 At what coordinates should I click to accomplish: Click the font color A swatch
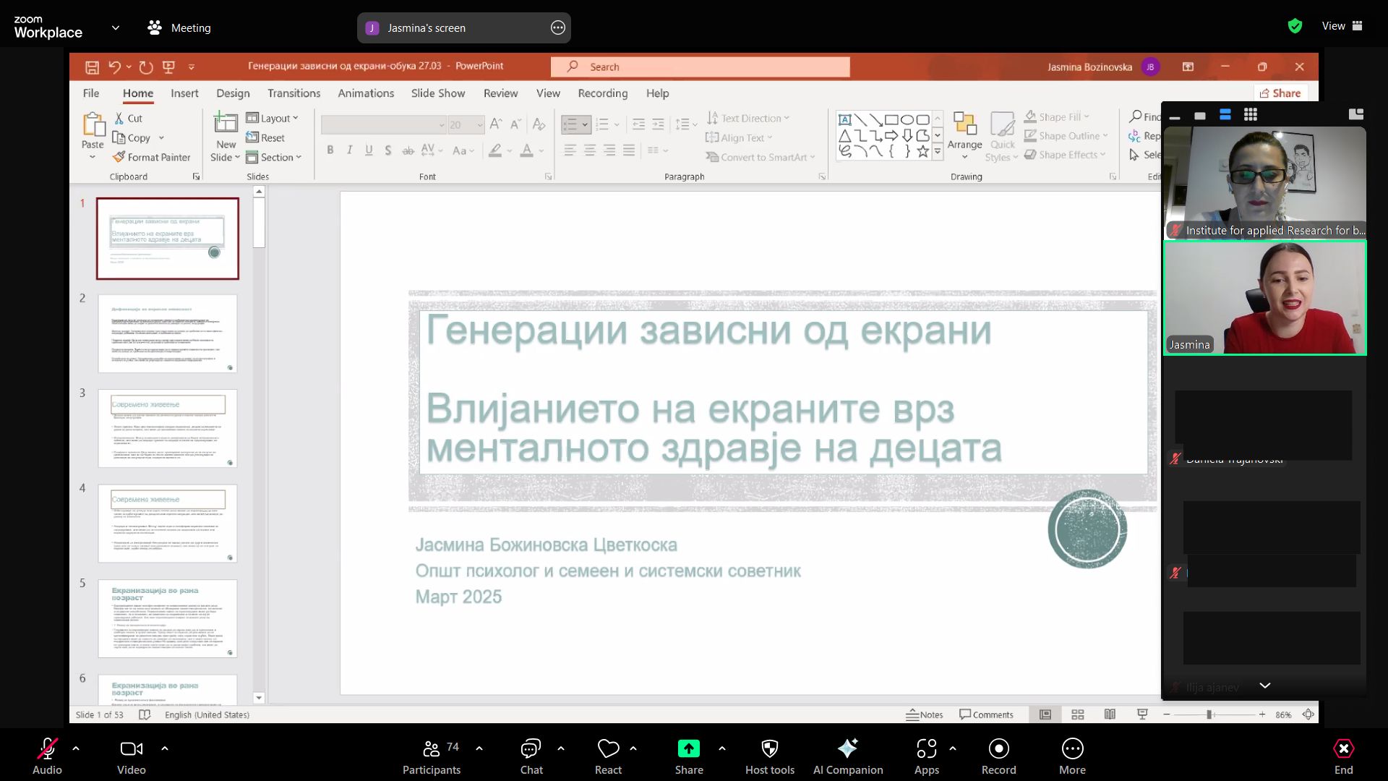click(x=527, y=150)
